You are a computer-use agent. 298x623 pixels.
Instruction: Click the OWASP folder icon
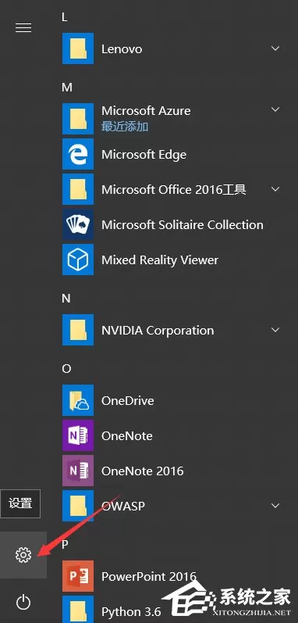tap(78, 506)
